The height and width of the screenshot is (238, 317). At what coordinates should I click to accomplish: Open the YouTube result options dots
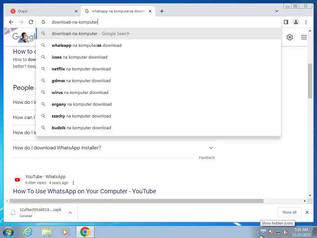pos(73,183)
